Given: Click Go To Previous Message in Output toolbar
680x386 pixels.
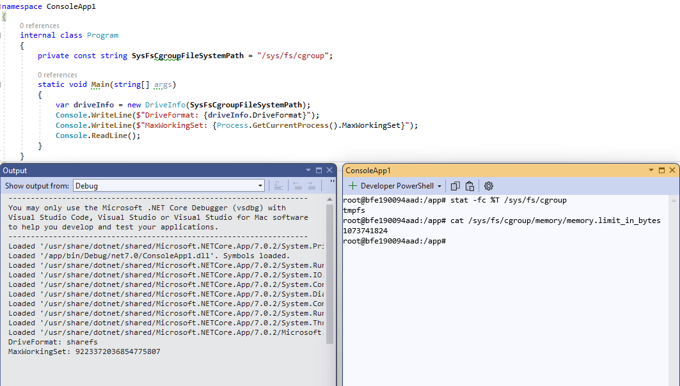Looking at the screenshot, I should pyautogui.click(x=297, y=185).
